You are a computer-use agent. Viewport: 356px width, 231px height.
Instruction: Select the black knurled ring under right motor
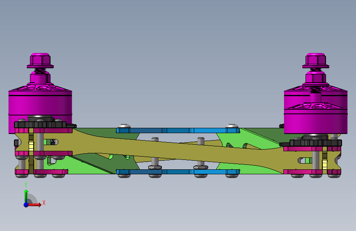[x=316, y=143]
